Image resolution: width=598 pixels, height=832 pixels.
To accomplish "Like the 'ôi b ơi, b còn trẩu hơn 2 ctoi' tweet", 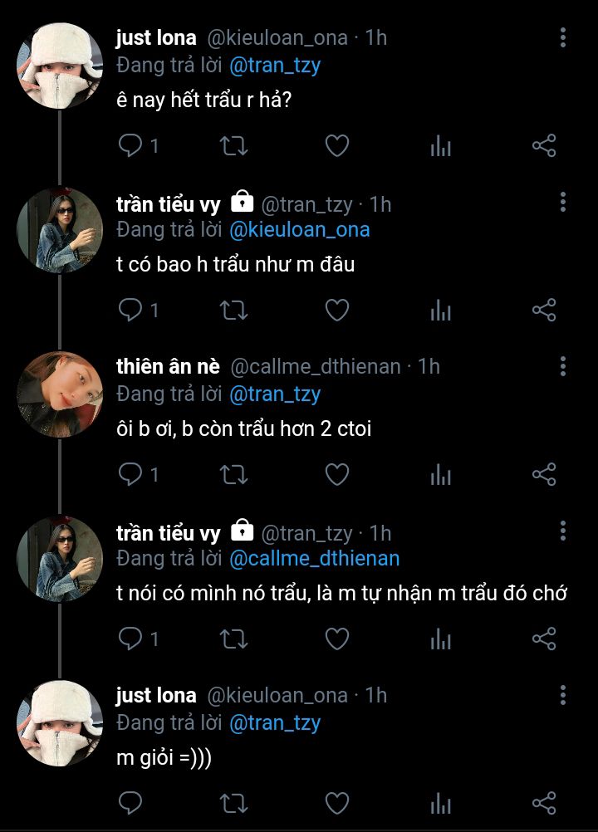I will [x=336, y=475].
